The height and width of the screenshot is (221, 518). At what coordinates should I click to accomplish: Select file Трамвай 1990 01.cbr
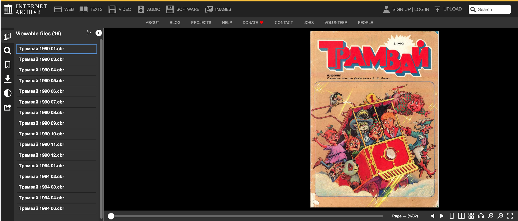(56, 49)
